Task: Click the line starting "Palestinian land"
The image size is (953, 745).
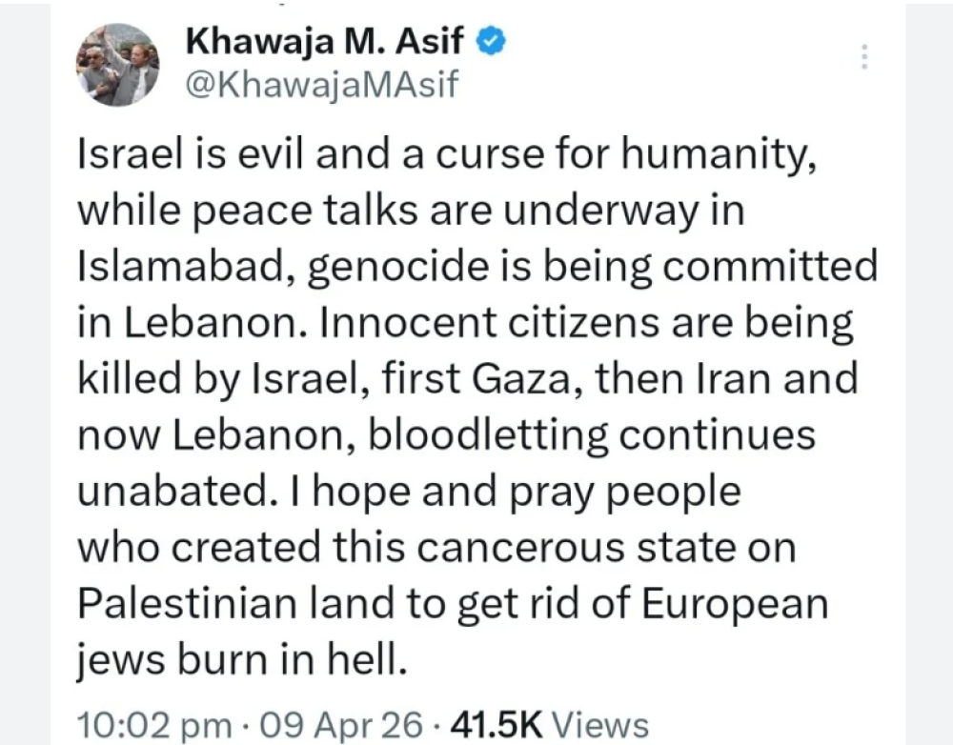Action: (452, 604)
